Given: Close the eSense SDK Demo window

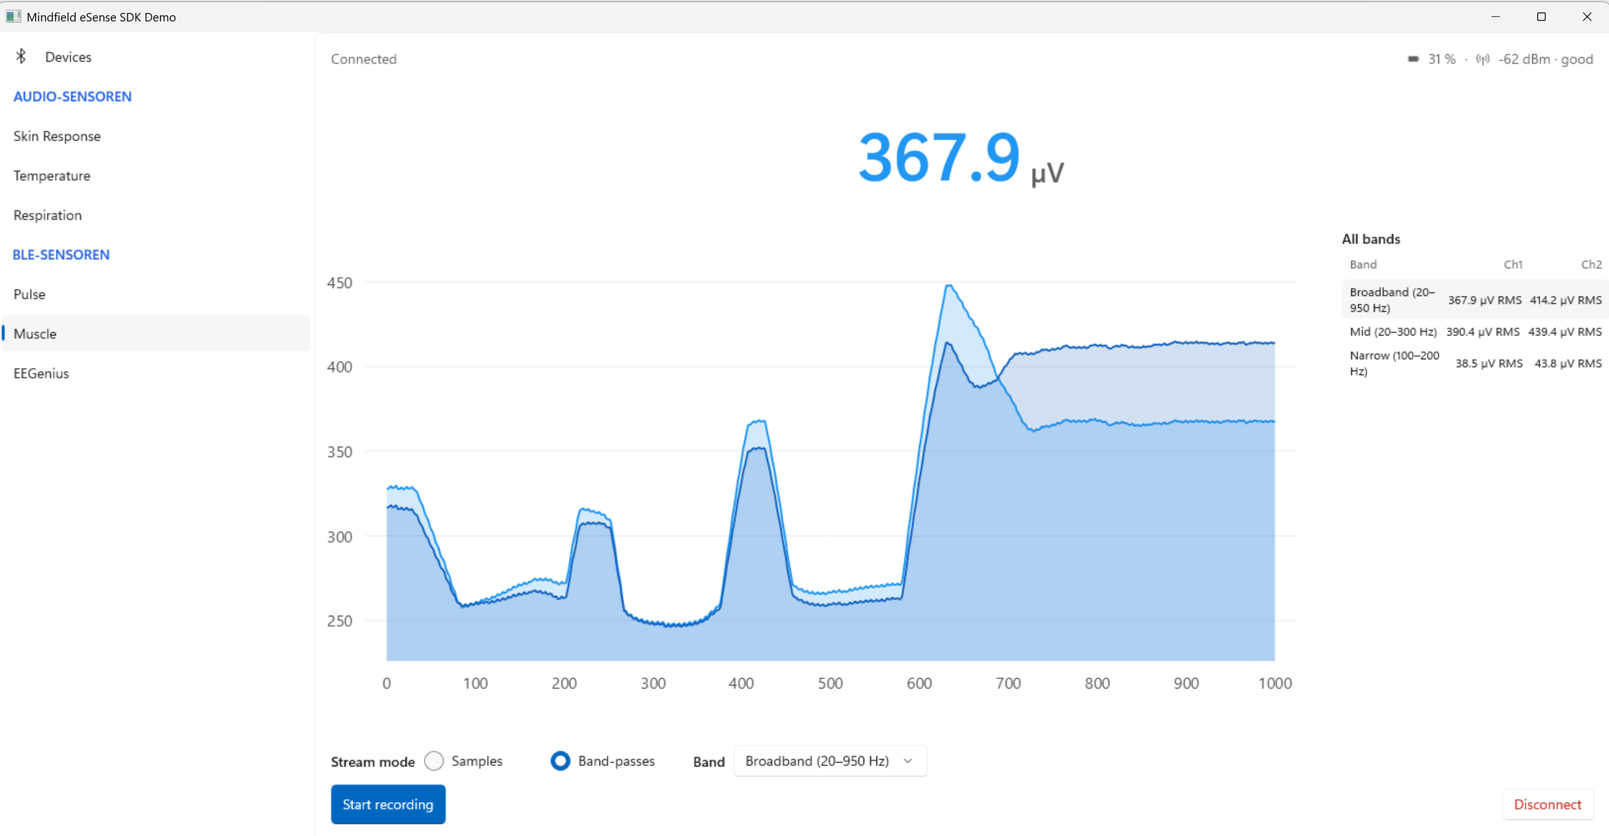Looking at the screenshot, I should [x=1586, y=17].
